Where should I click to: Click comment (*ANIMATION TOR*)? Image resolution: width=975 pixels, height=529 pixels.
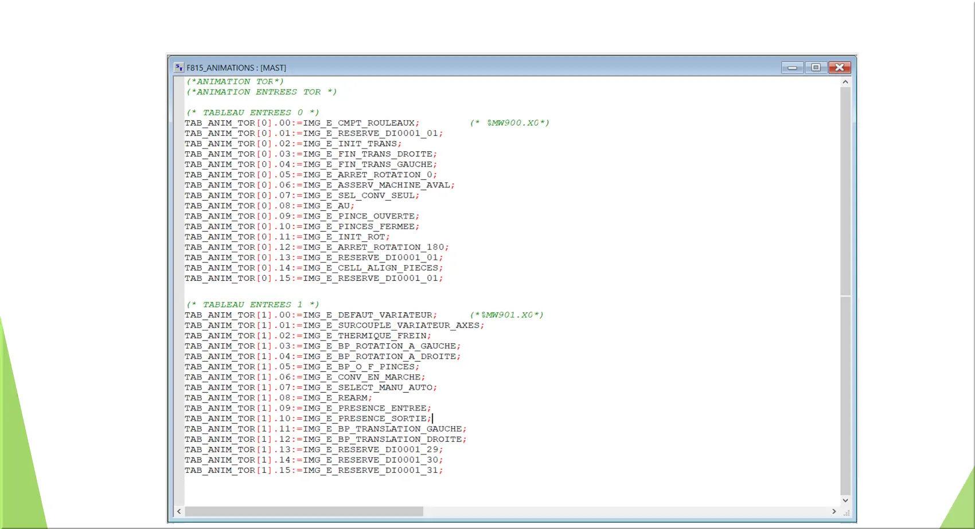pyautogui.click(x=235, y=82)
